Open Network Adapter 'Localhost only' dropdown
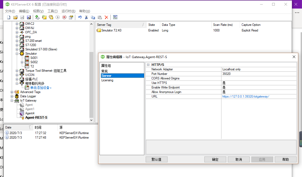The width and height of the screenshot is (302, 177). 259,69
